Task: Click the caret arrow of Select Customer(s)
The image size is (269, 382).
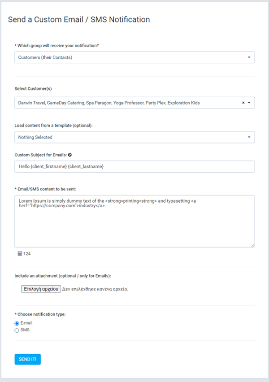Action: pos(249,103)
